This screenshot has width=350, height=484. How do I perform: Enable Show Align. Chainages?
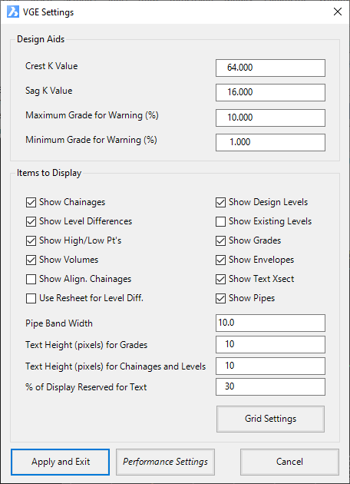(31, 280)
